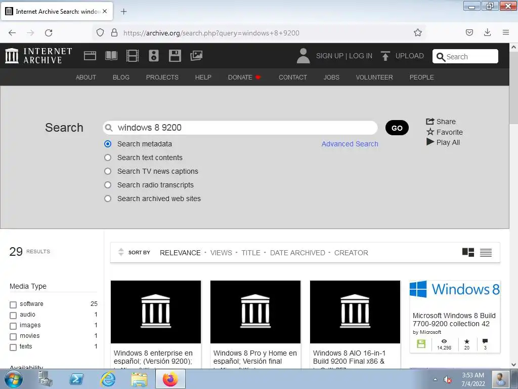Sort results by RELEVANCE
Screen dimensions: 518x389
pos(180,253)
